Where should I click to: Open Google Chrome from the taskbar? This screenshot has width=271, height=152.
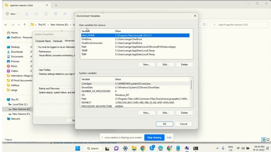(x=143, y=148)
